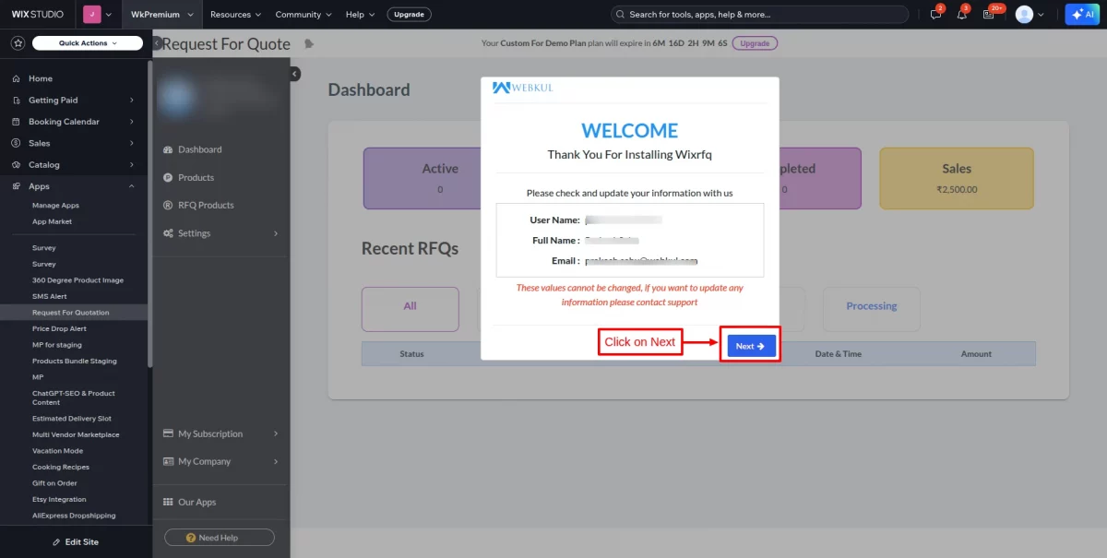This screenshot has height=558, width=1107.
Task: Click the Home icon in sidebar
Action: point(17,78)
